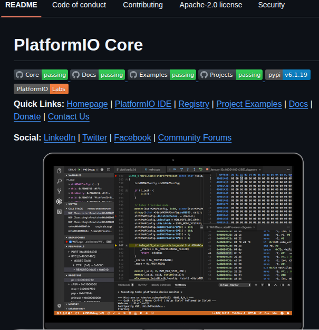This screenshot has height=330, width=319.
Task: Open the Examples passing badge
Action: 162,75
